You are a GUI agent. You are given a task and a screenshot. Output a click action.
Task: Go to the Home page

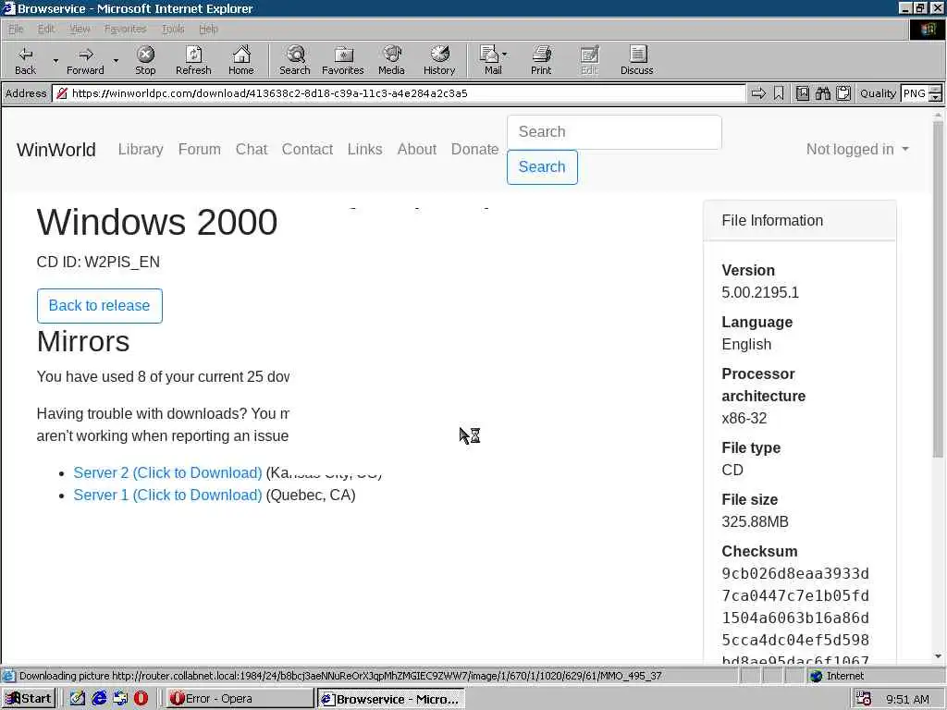pyautogui.click(x=241, y=60)
